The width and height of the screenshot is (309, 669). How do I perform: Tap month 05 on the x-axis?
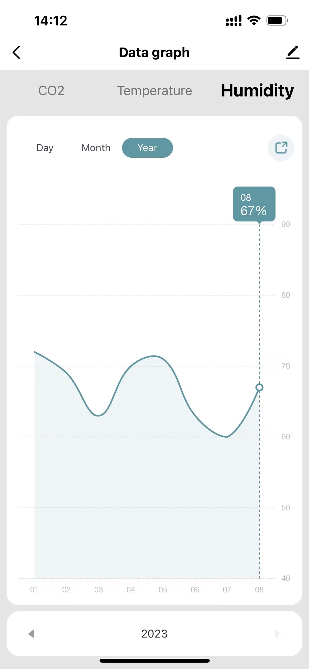(163, 590)
